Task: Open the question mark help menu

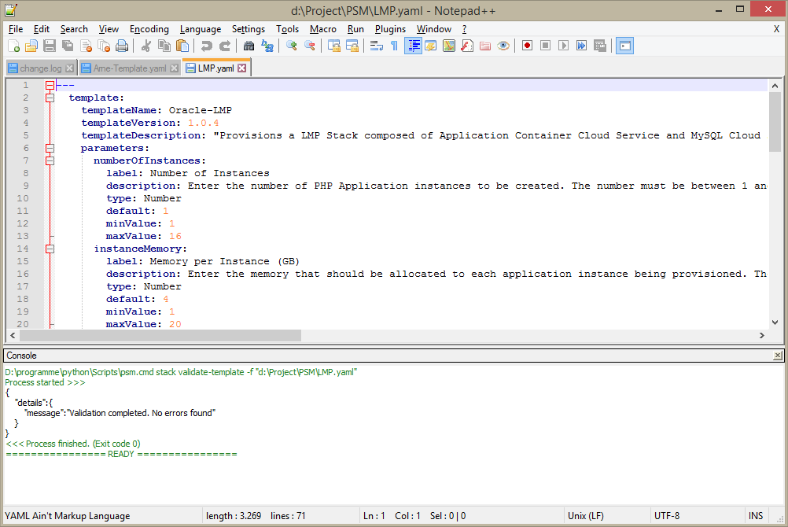Action: pos(464,29)
